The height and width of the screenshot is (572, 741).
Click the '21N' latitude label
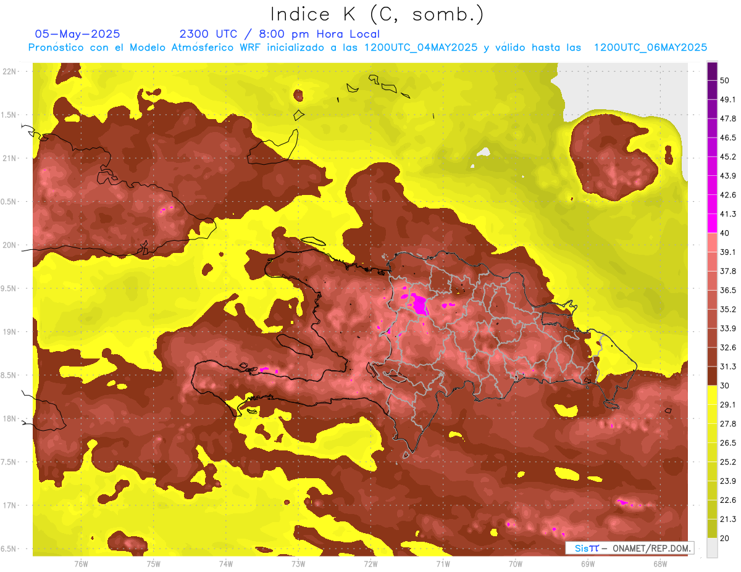[x=9, y=159]
